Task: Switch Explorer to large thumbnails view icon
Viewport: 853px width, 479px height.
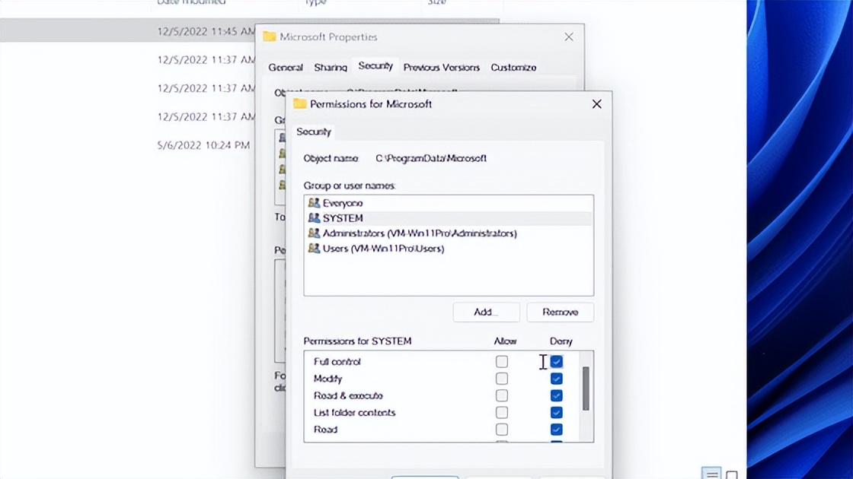Action: tap(732, 474)
